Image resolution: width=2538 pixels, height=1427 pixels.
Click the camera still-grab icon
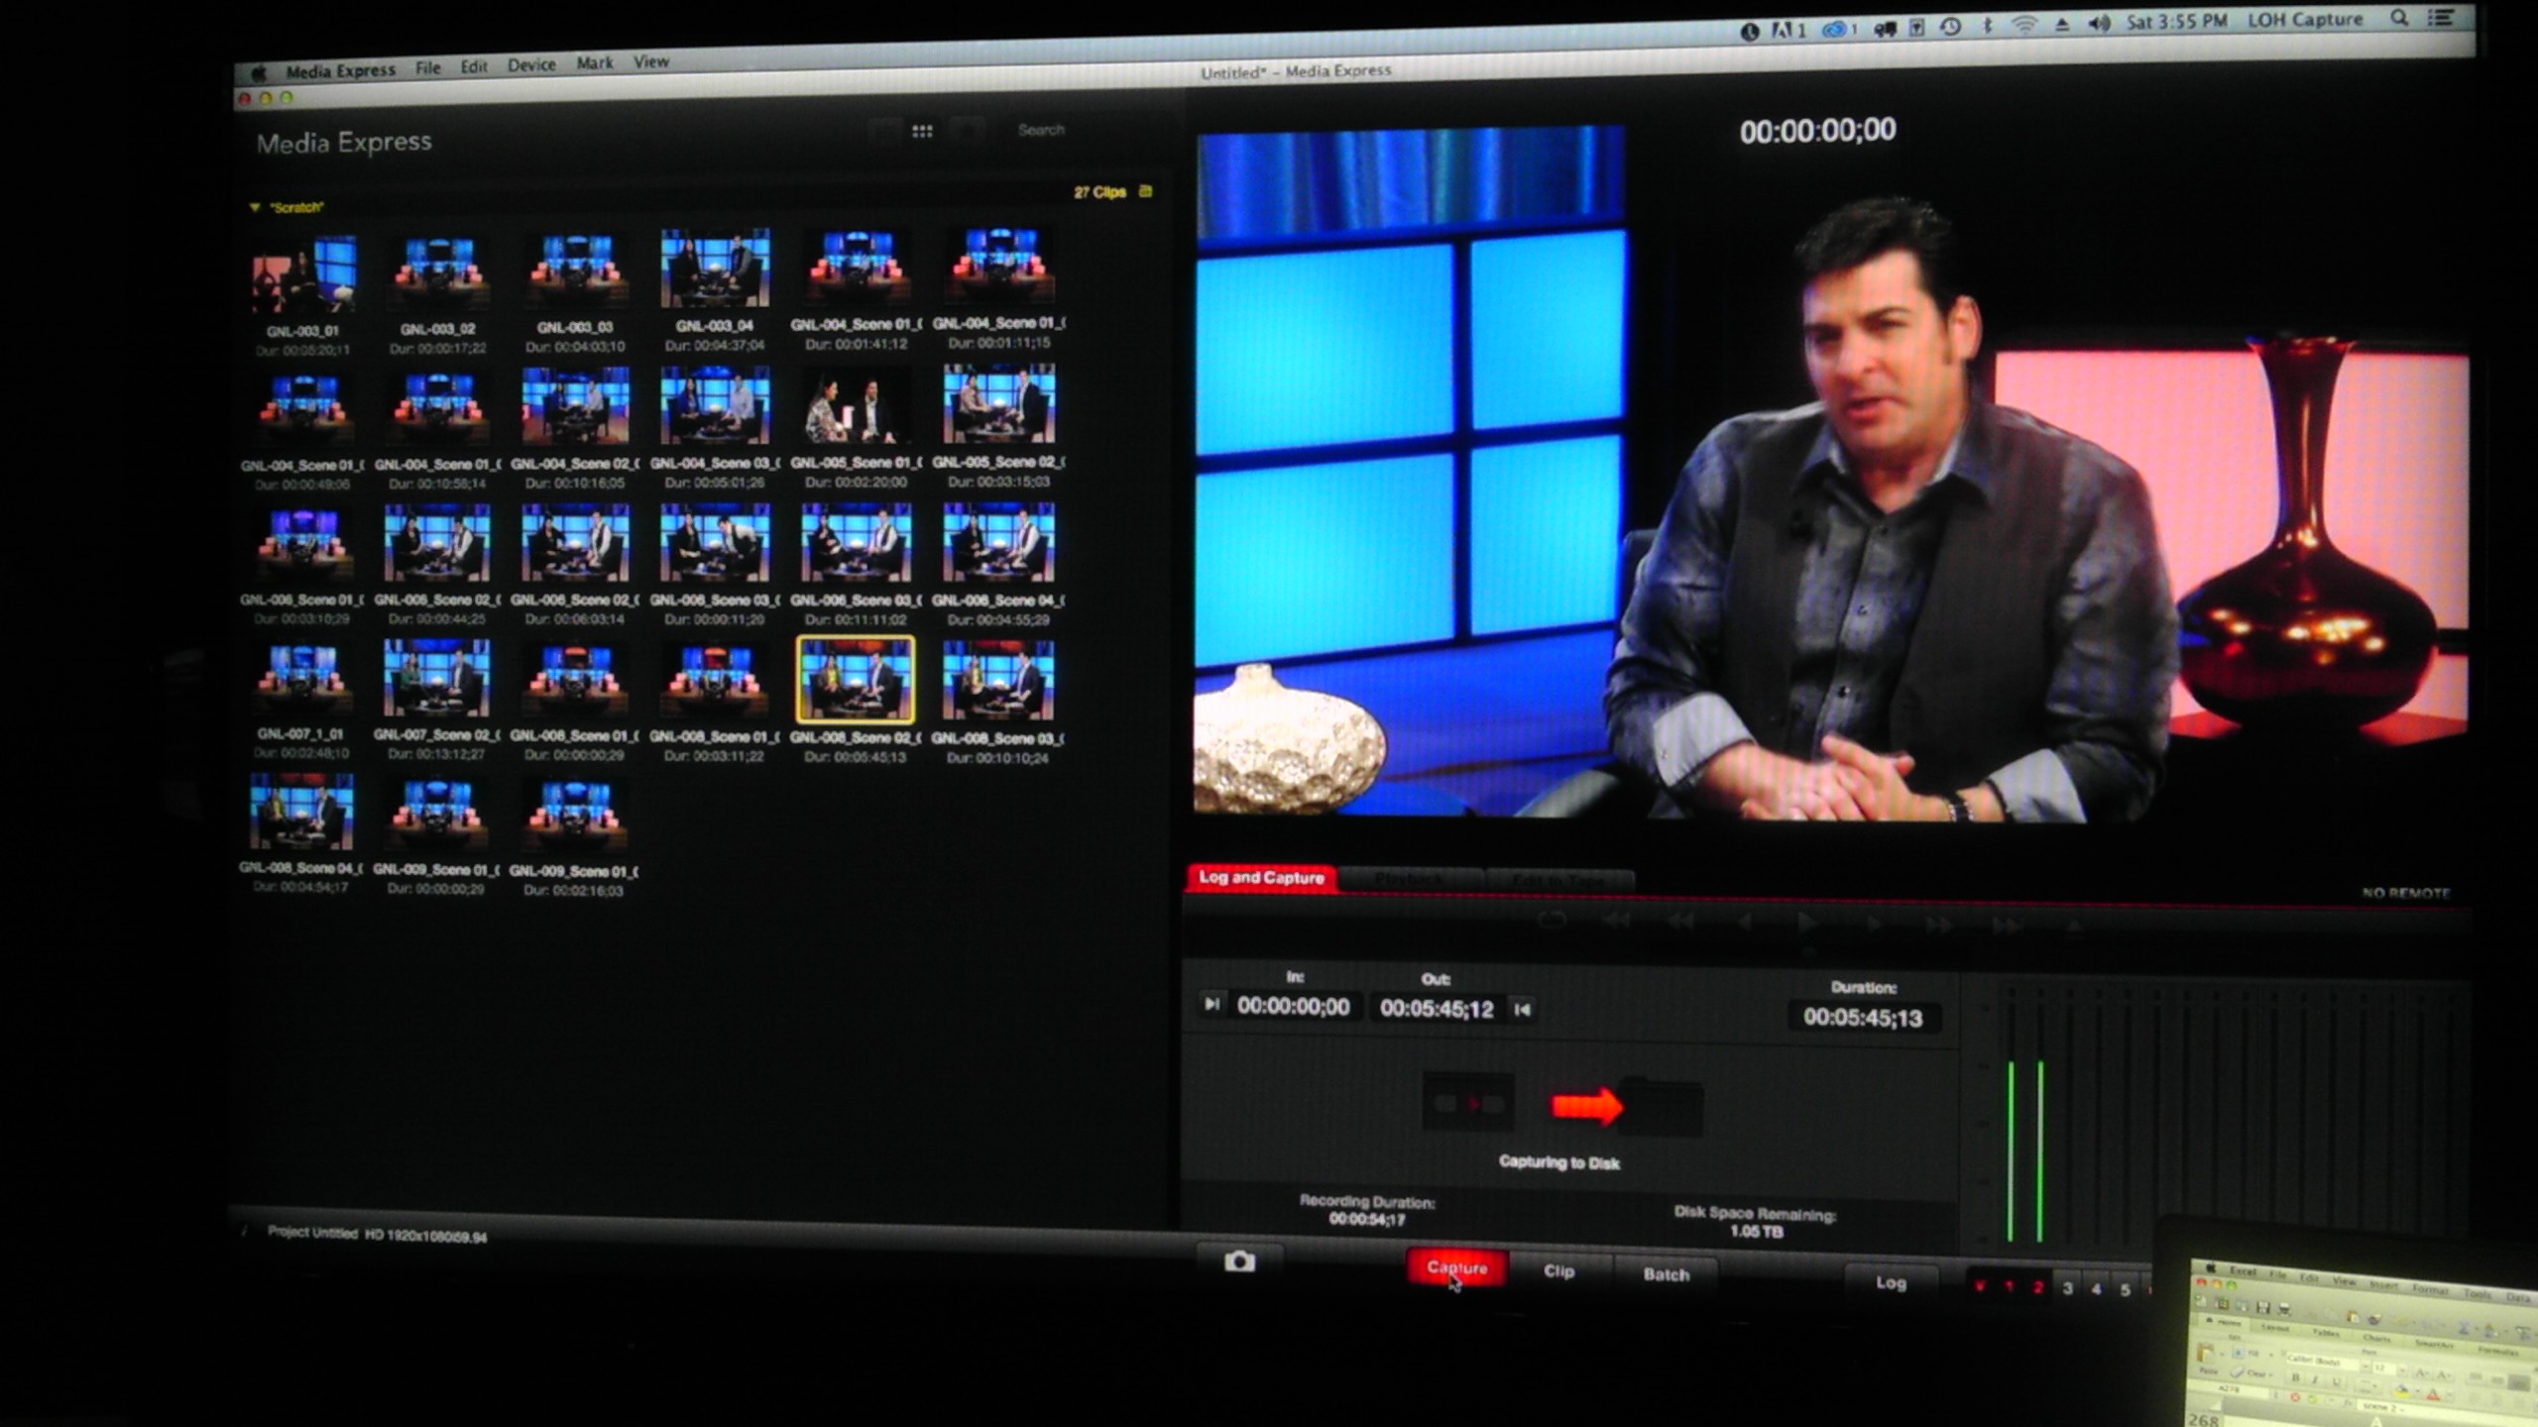[1239, 1262]
